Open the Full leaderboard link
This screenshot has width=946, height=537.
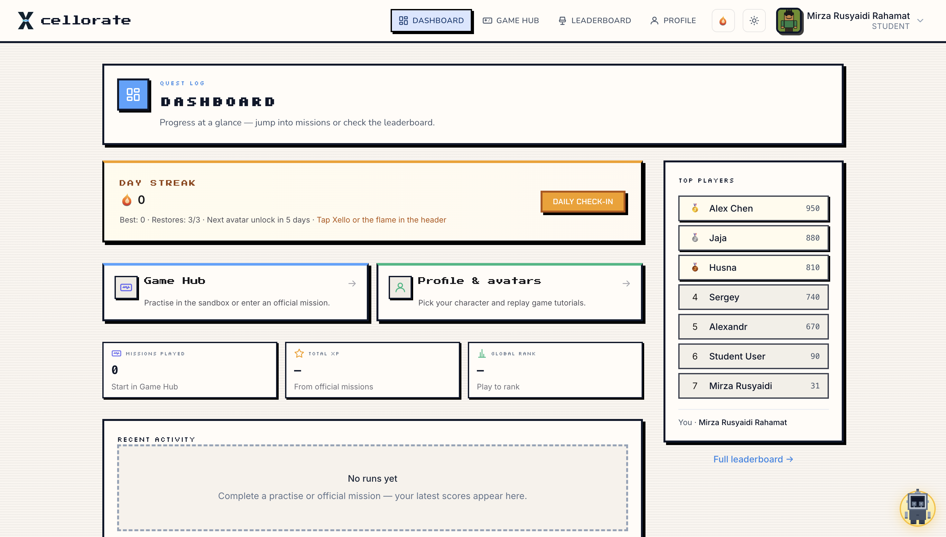(x=753, y=459)
